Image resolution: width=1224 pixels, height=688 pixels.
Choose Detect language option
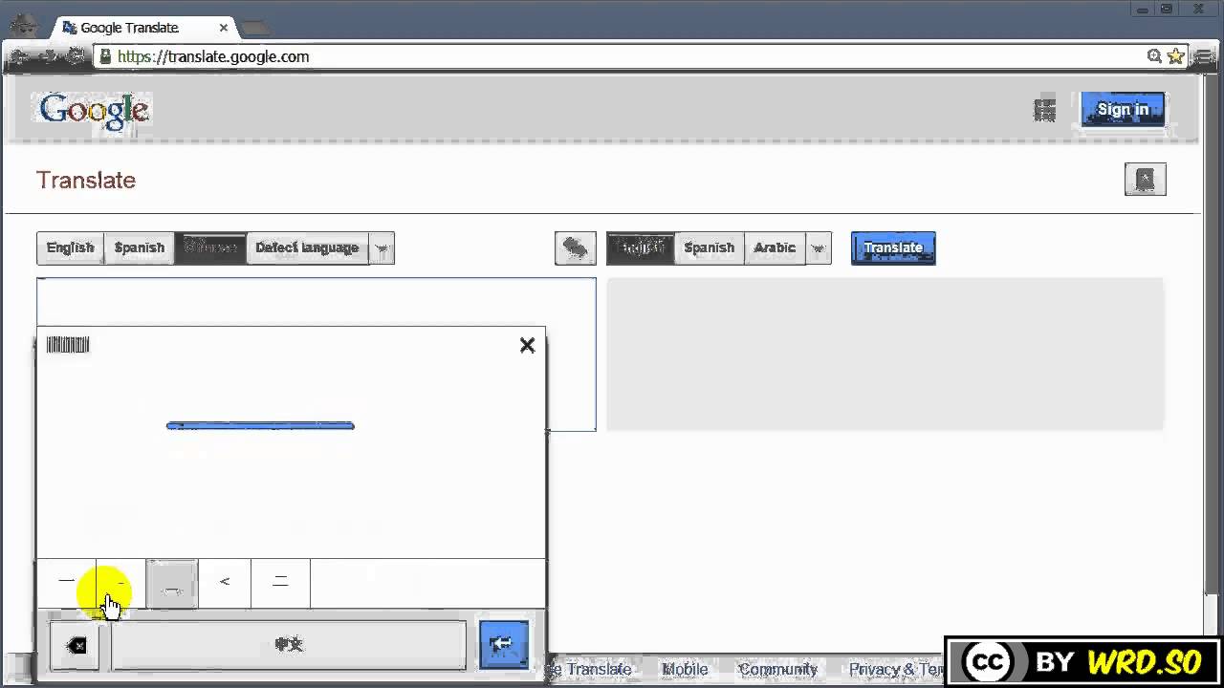pos(307,247)
